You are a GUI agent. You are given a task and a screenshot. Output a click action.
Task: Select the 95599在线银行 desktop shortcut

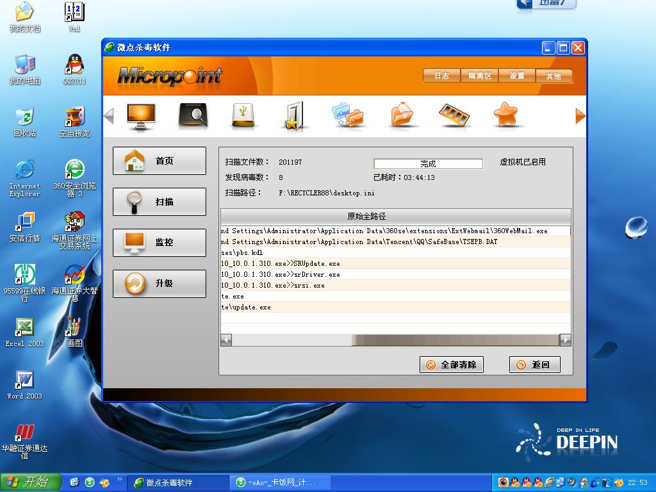tap(25, 283)
